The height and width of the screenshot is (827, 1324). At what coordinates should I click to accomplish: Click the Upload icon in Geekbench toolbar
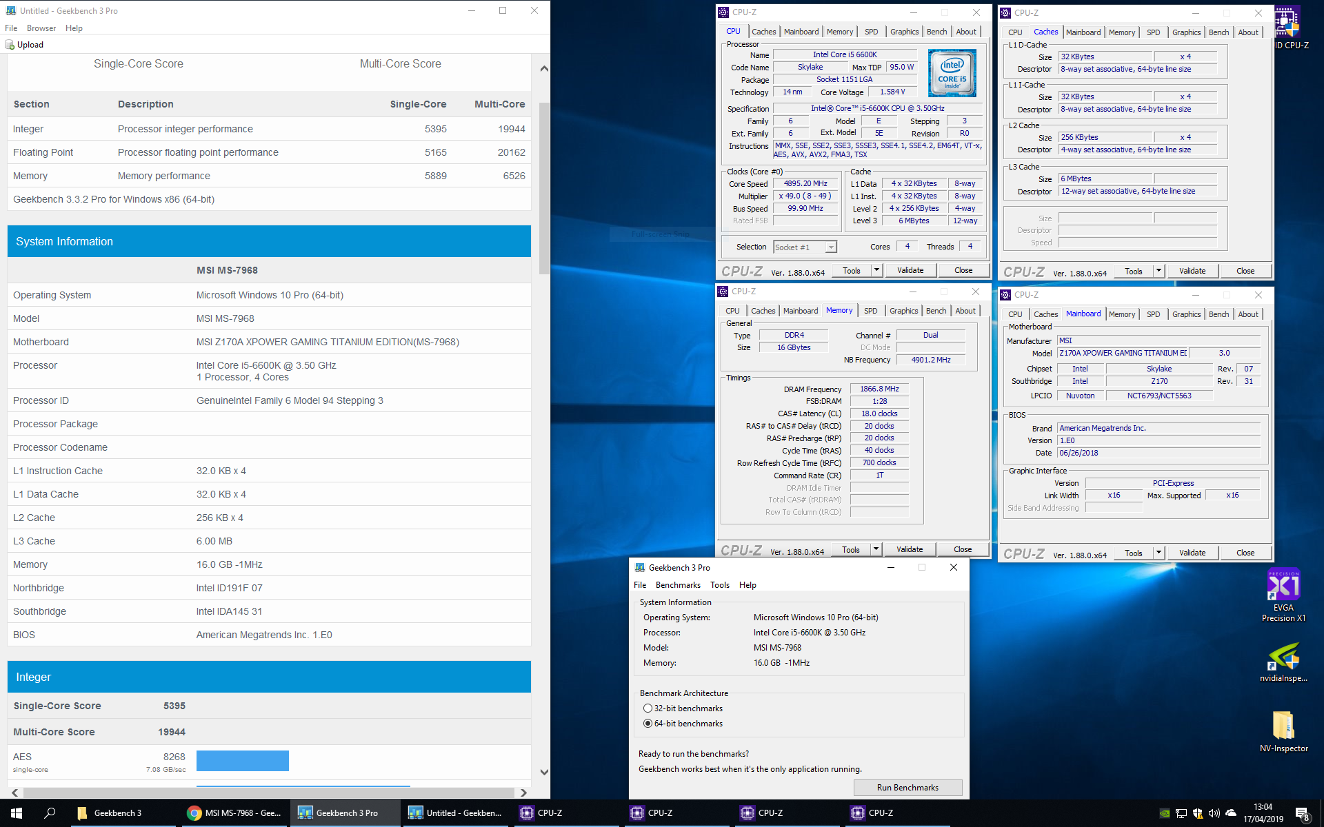pos(10,45)
